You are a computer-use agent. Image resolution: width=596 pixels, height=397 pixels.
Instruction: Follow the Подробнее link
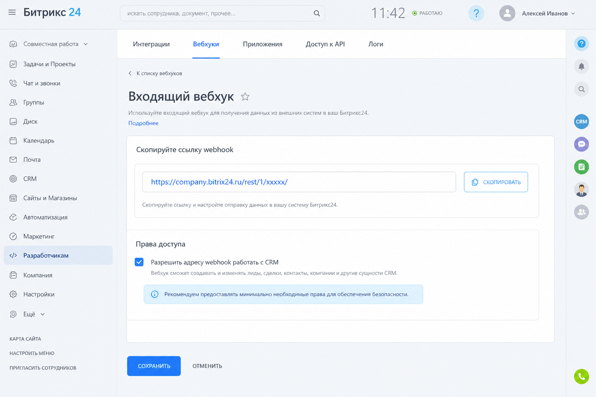[144, 123]
